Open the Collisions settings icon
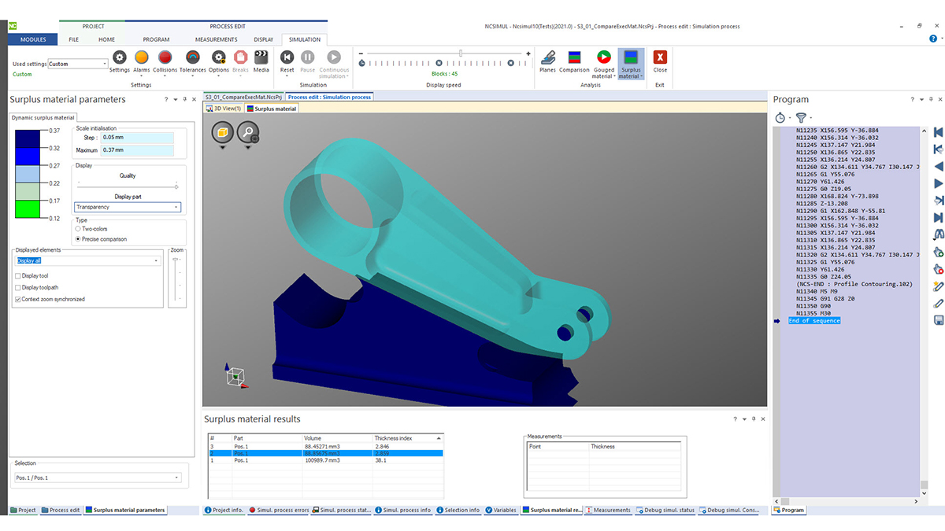 point(165,57)
